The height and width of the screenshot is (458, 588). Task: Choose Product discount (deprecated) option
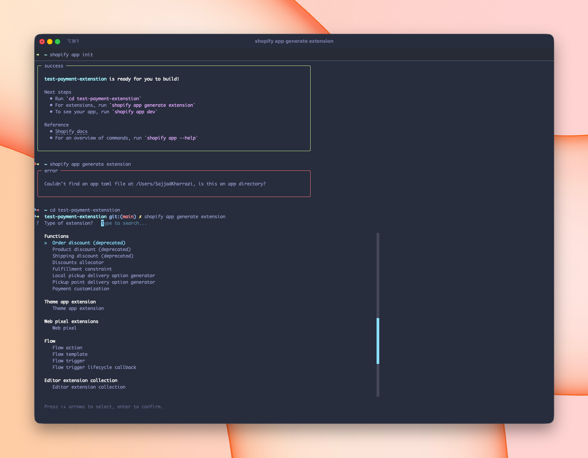click(x=91, y=249)
